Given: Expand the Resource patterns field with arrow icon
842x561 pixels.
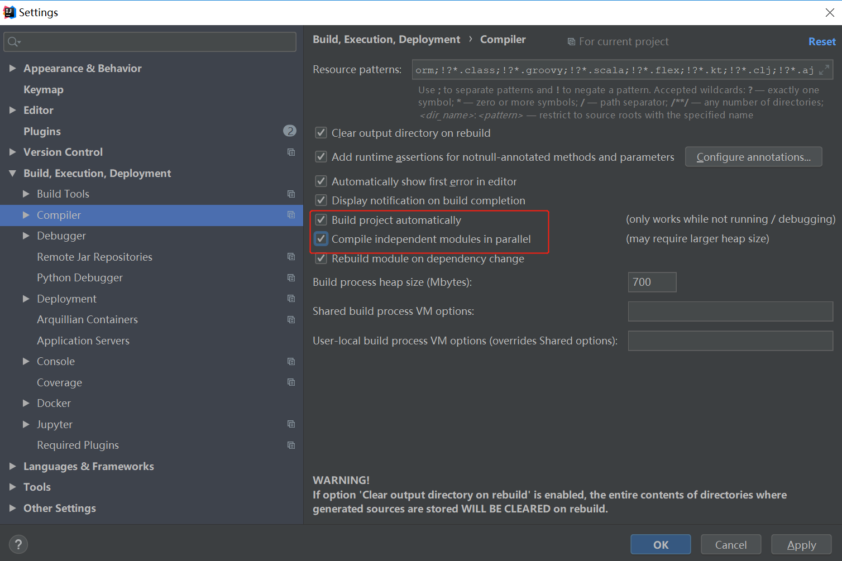Looking at the screenshot, I should [x=824, y=70].
